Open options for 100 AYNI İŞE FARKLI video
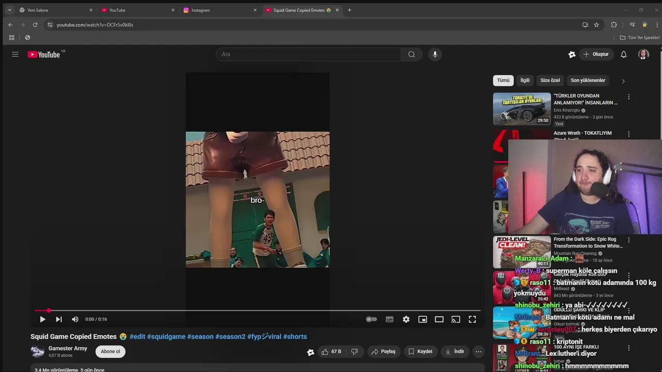Viewport: 662px width, 372px height. tap(629, 348)
